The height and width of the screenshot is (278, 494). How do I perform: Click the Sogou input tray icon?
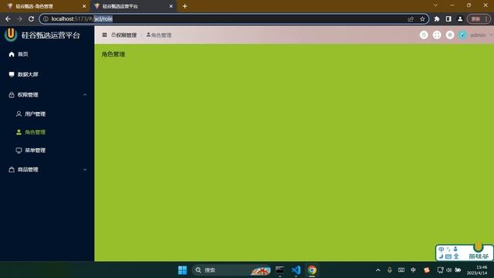tap(427, 270)
